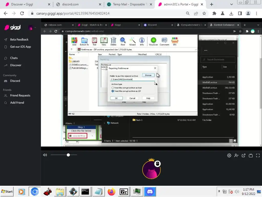Pop out the portal window

(x=244, y=155)
